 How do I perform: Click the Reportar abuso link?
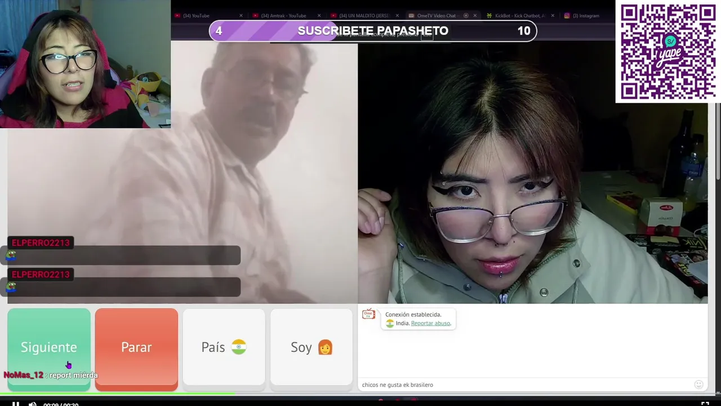click(x=431, y=323)
